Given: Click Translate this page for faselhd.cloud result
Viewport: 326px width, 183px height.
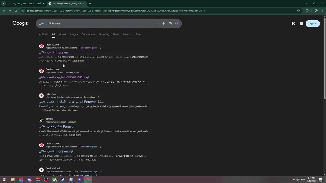Looking at the screenshot, I should pyautogui.click(x=89, y=172).
